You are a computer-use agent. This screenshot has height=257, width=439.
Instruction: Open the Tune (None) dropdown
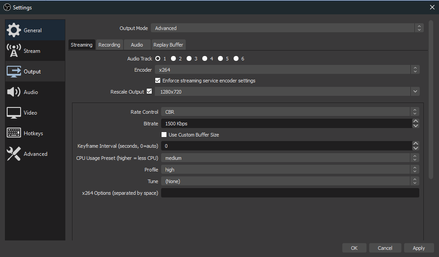click(290, 181)
